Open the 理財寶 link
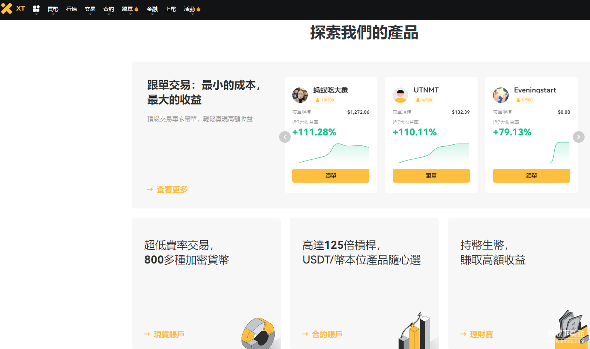590x349 pixels. click(x=481, y=334)
